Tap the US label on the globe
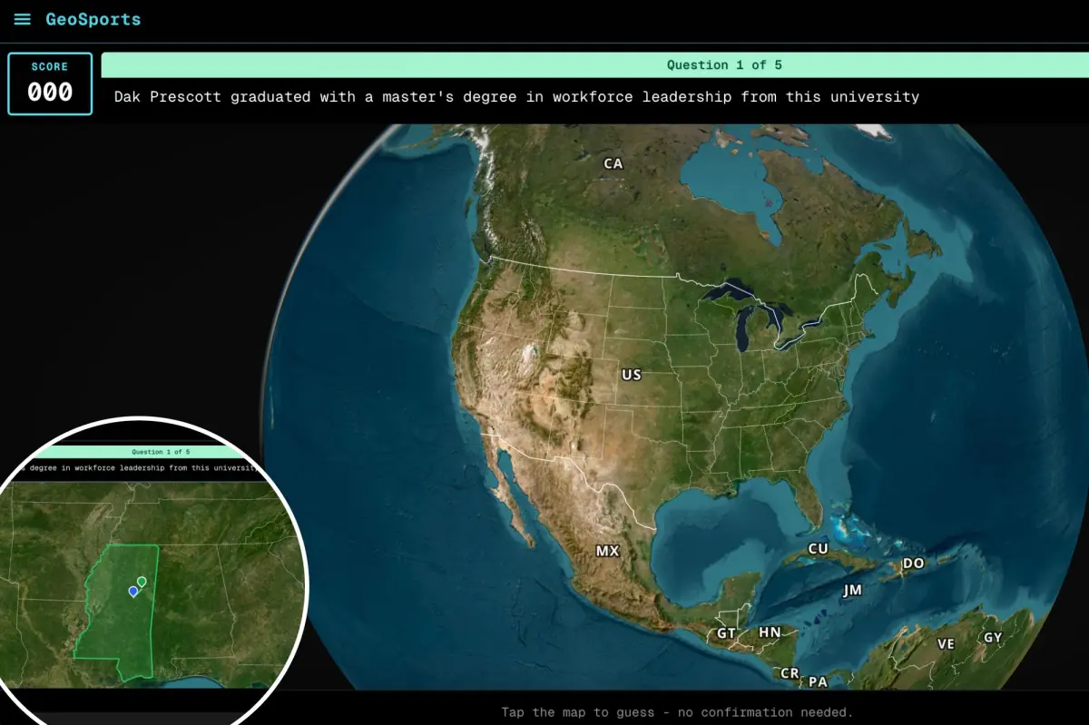The image size is (1089, 725). (631, 375)
